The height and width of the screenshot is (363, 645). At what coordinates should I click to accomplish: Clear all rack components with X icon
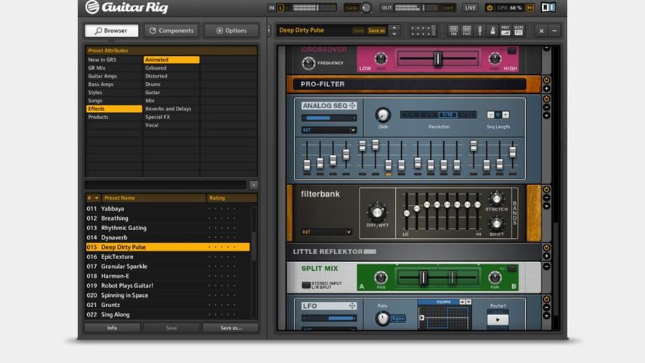(541, 30)
